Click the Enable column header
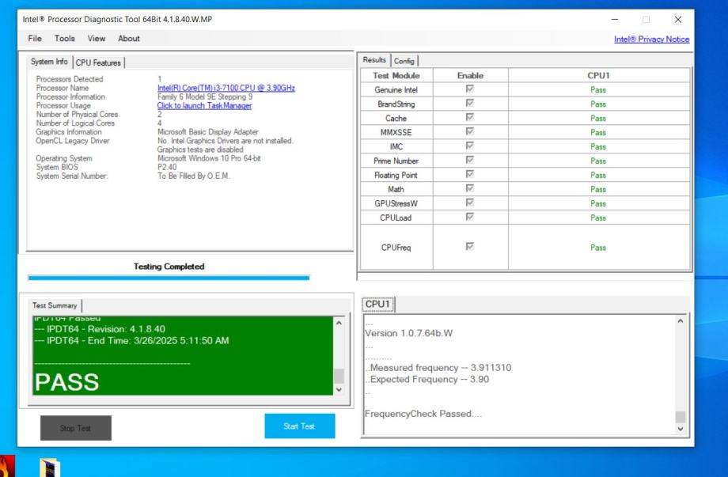This screenshot has height=477, width=728. (470, 76)
